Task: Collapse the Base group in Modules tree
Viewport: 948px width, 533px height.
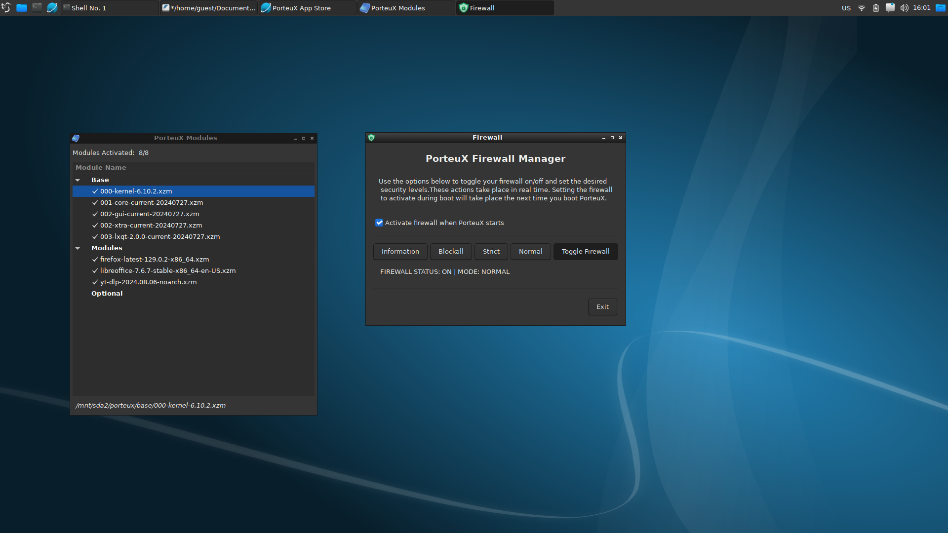Action: point(78,180)
